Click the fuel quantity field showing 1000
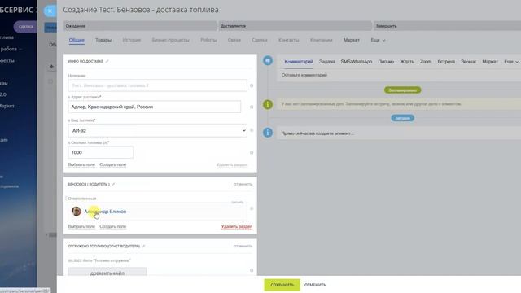This screenshot has width=521, height=293. (x=101, y=152)
